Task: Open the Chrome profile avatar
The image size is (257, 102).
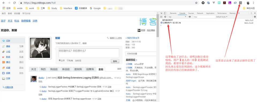Action: (248, 3)
